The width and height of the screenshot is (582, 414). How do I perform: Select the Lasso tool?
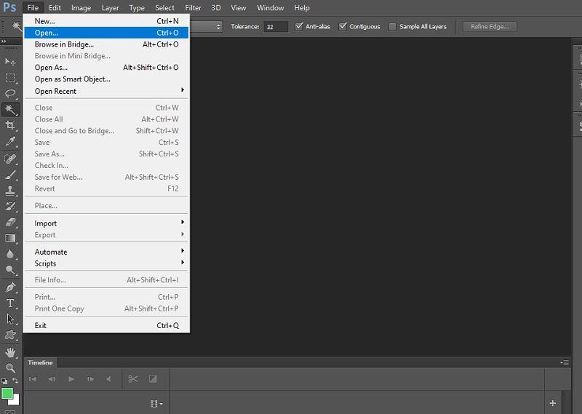tap(10, 93)
